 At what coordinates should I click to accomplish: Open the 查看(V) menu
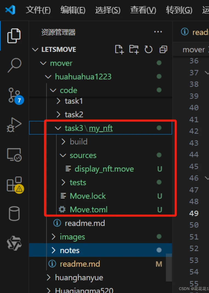143,10
